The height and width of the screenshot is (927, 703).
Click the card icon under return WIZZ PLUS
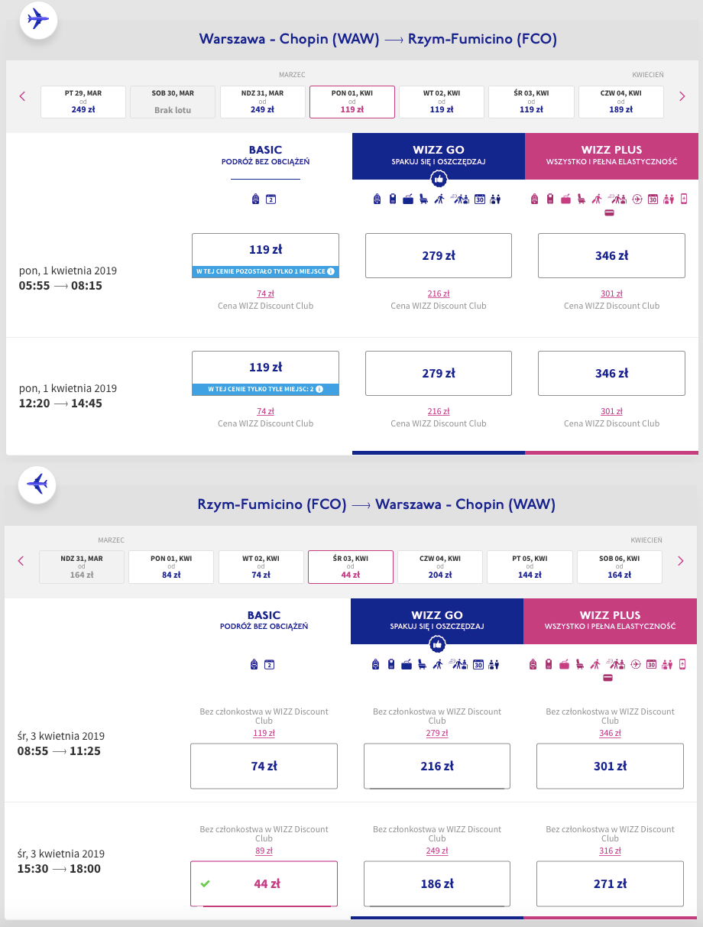pyautogui.click(x=607, y=678)
